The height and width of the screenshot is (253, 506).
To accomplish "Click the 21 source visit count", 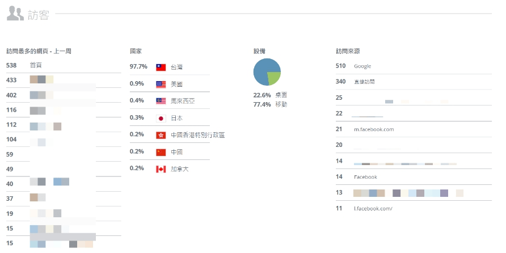I will point(339,129).
